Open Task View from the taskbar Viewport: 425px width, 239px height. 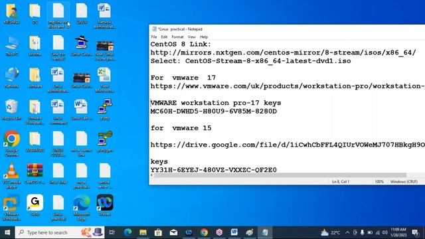click(x=112, y=232)
